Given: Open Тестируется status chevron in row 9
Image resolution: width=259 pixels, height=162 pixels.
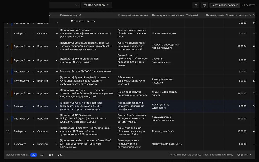Looking at the screenshot, I should (x=33, y=119).
